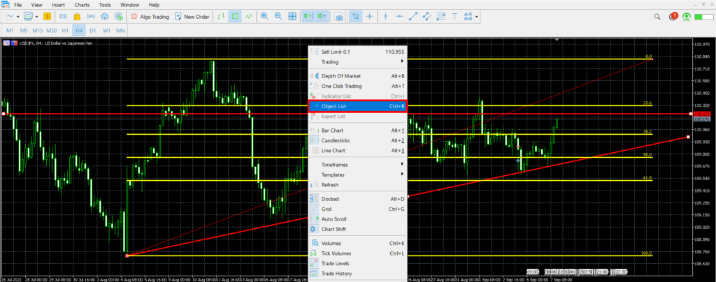Screen dimensions: 716x282
Task: Click the New Order button
Action: point(192,16)
